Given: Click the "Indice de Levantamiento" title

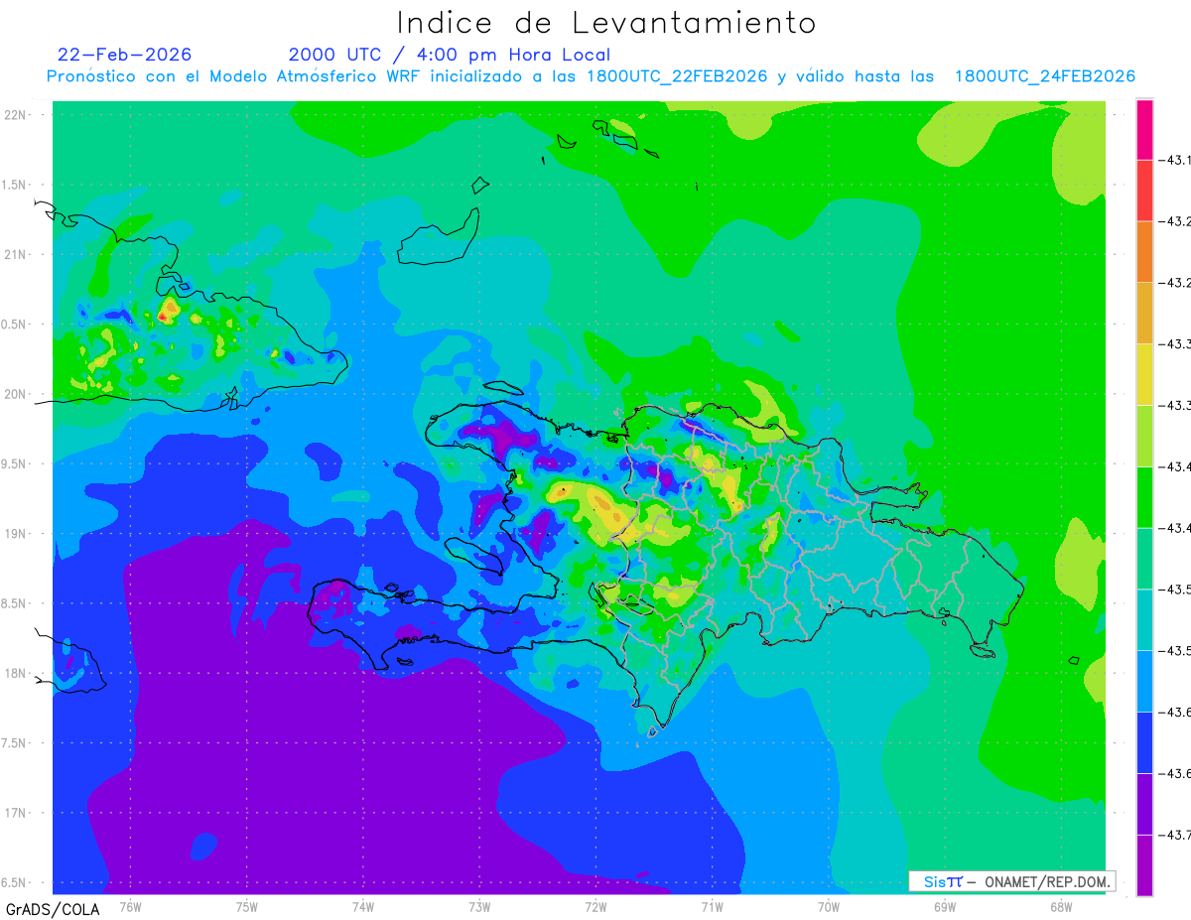Looking at the screenshot, I should click(x=606, y=23).
